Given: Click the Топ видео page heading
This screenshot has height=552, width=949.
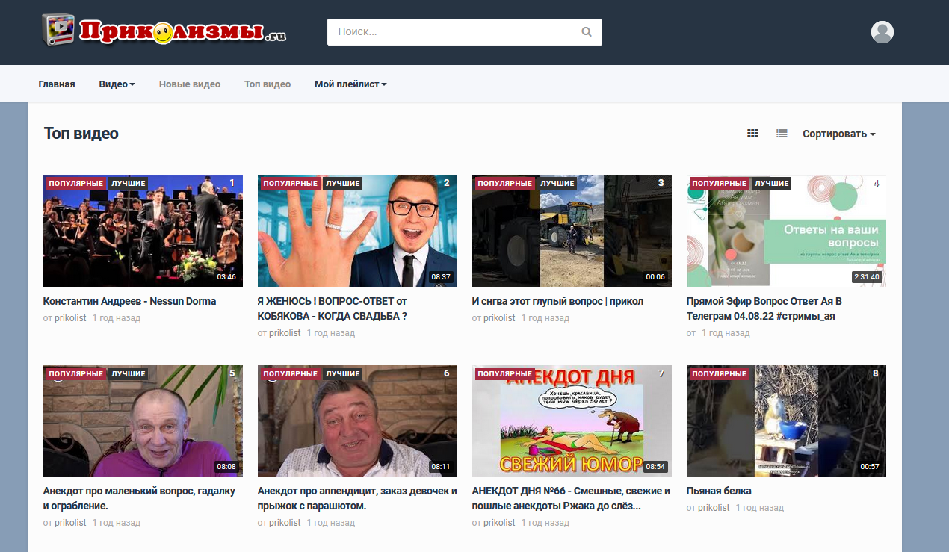Looking at the screenshot, I should coord(81,134).
